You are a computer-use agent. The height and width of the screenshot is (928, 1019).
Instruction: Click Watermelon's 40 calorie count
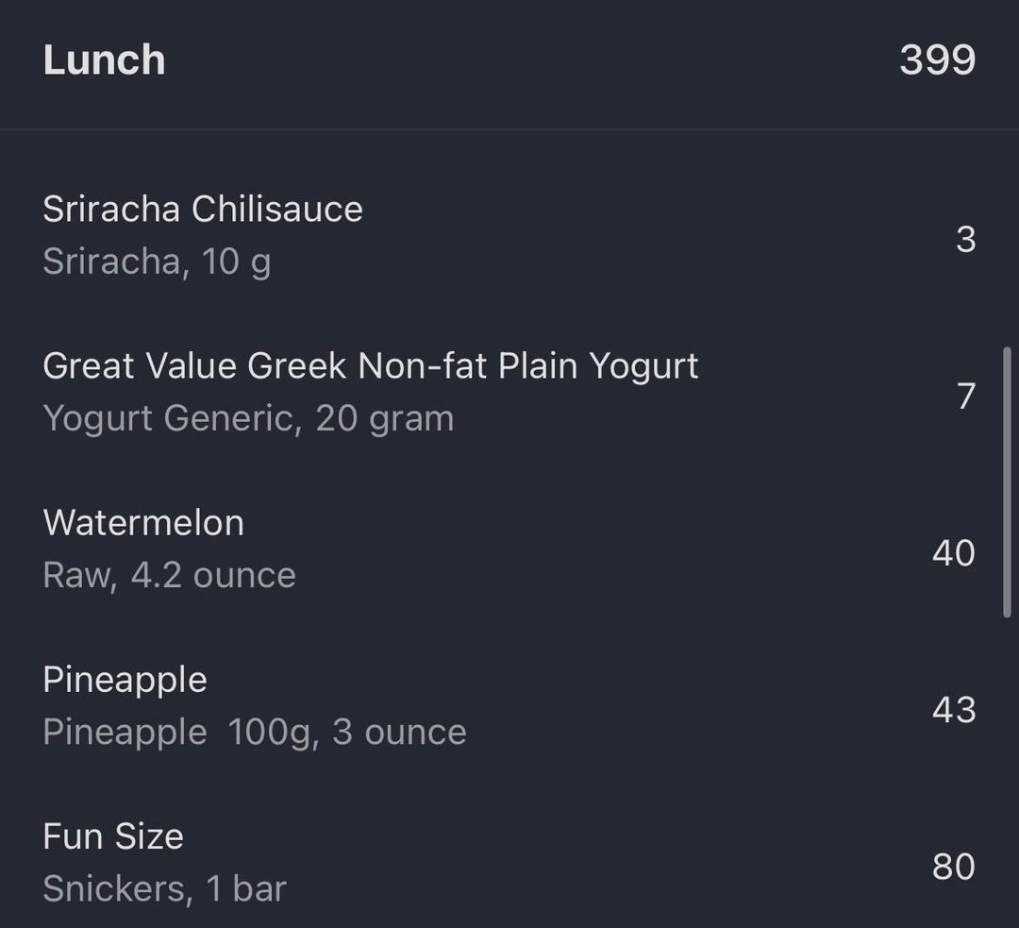pyautogui.click(x=953, y=552)
